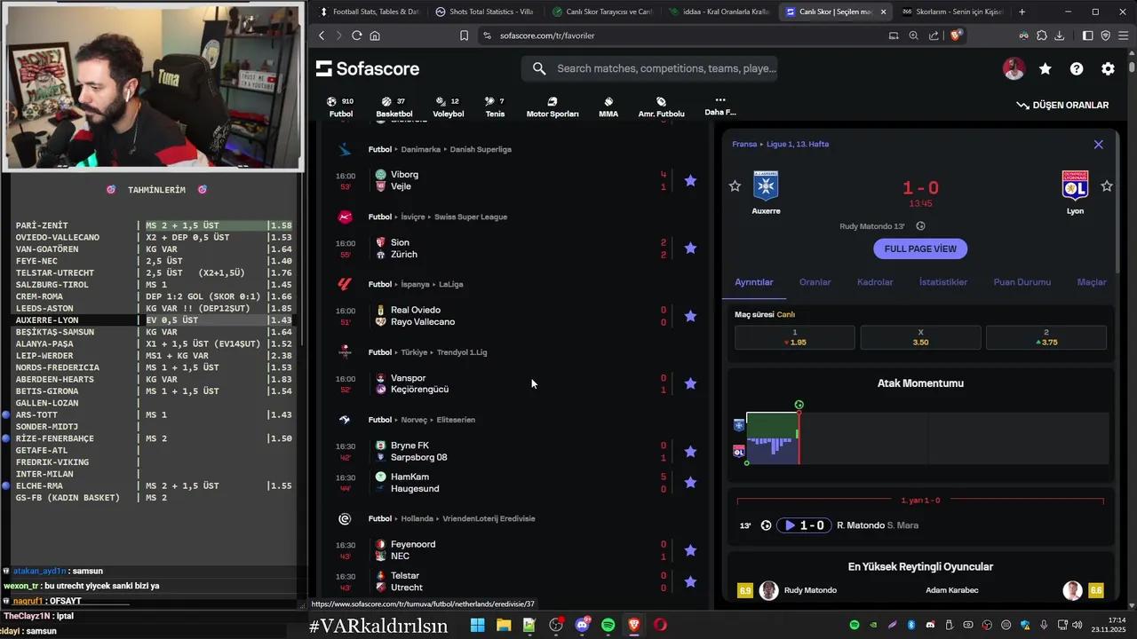Switch to the Maçlar tab

click(1092, 282)
